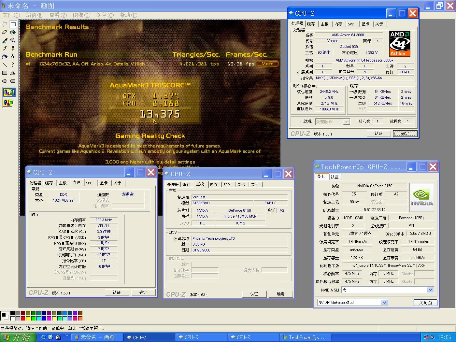Screen dimensions: 456x342
Task: Click 确定 in the memory CPU-Z window
Action: [143, 292]
